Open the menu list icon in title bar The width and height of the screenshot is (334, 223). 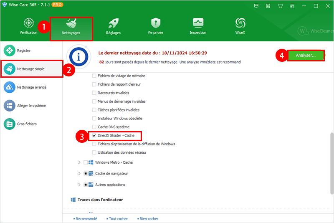coord(292,6)
